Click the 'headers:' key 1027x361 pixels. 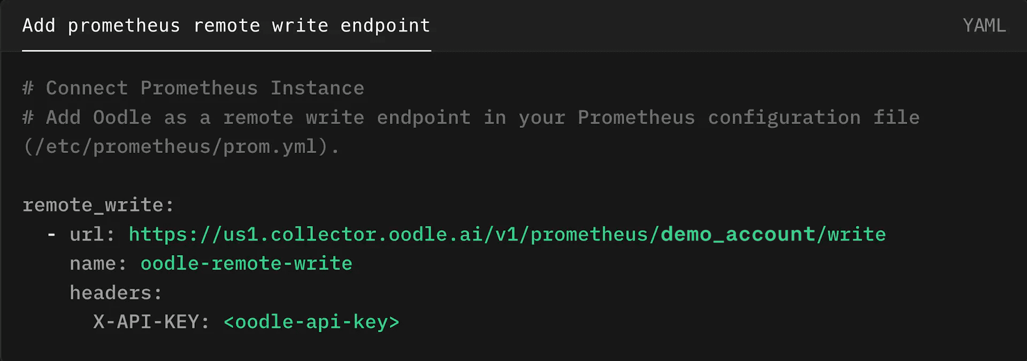pos(116,293)
